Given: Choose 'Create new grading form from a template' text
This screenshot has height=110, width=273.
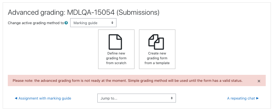Looking at the screenshot, I should (157, 58).
